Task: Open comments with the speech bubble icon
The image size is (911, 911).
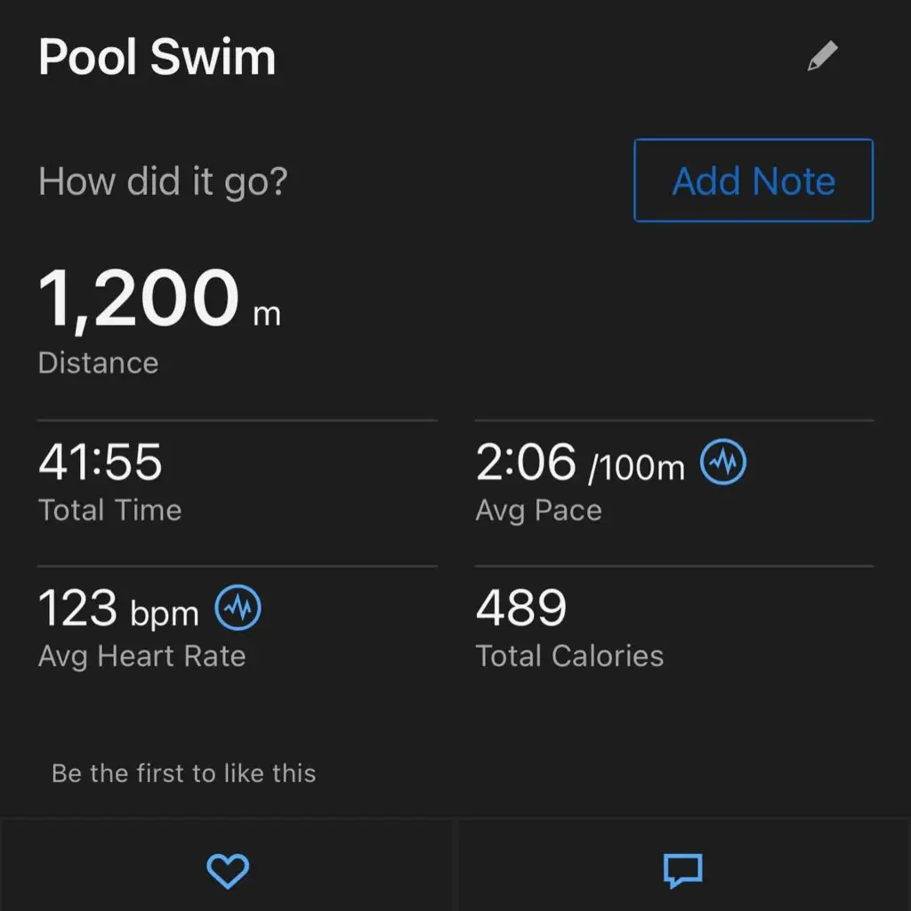Action: click(683, 871)
